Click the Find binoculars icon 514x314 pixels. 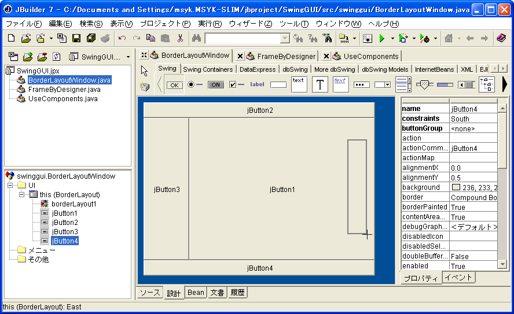(x=196, y=39)
